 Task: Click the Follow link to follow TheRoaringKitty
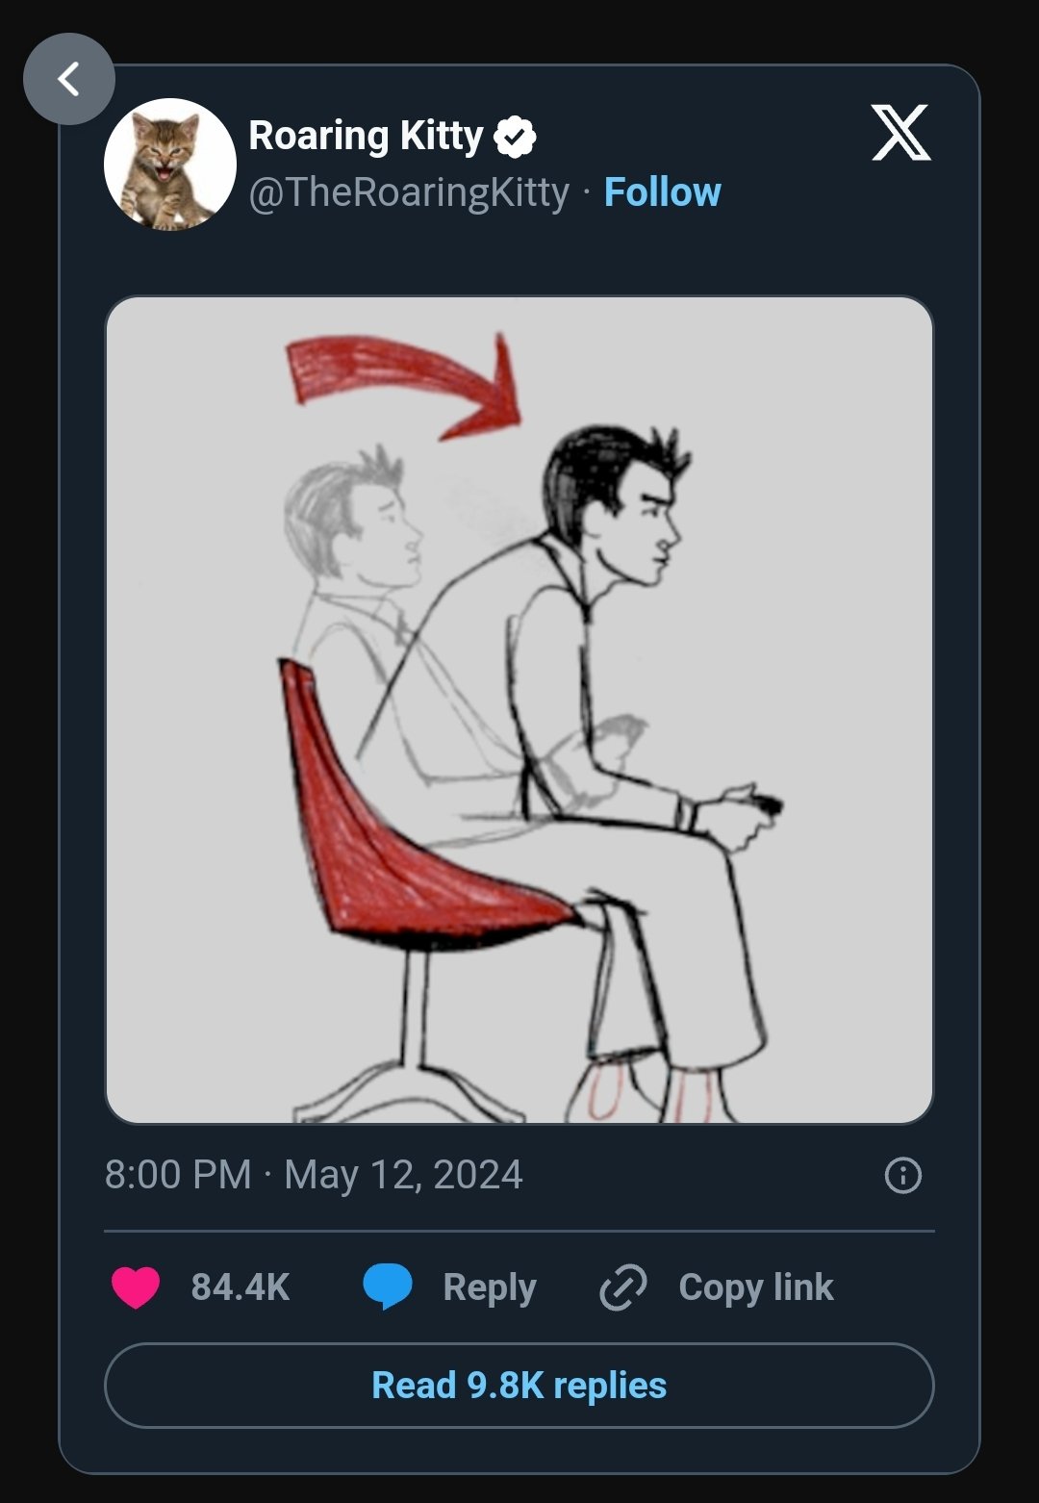(661, 191)
